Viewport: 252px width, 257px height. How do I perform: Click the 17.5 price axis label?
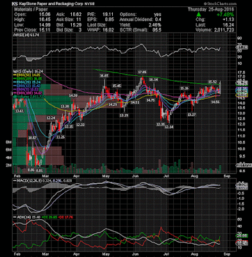point(241,73)
